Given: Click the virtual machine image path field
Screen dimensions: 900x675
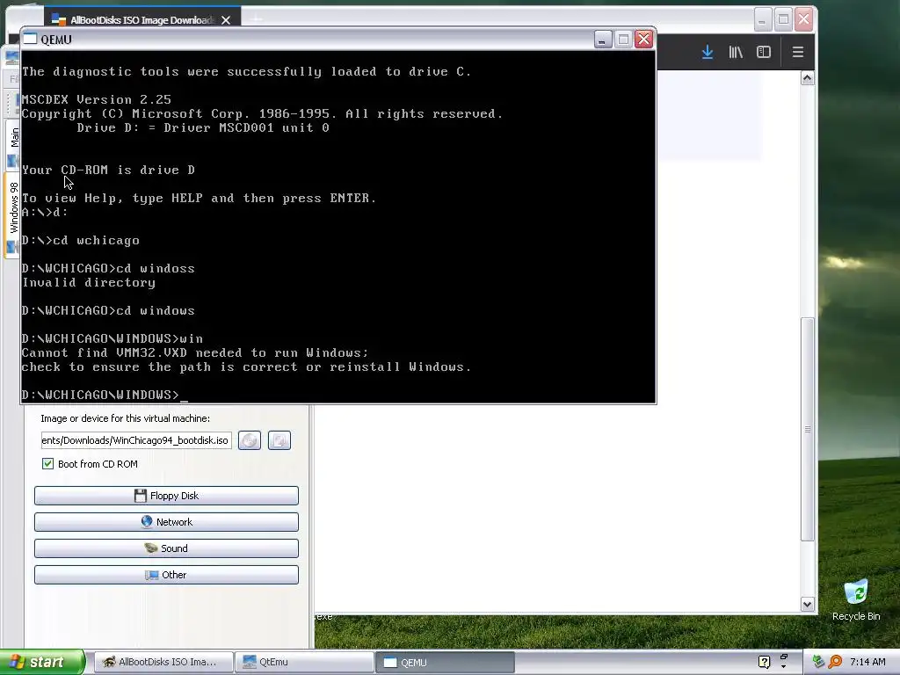Looking at the screenshot, I should coord(136,440).
